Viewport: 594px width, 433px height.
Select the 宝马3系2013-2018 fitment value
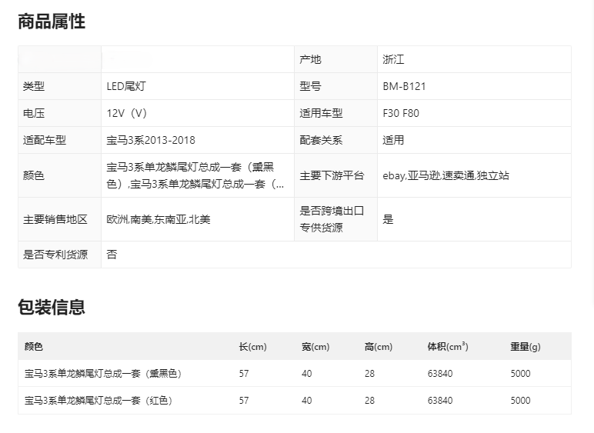coord(151,140)
